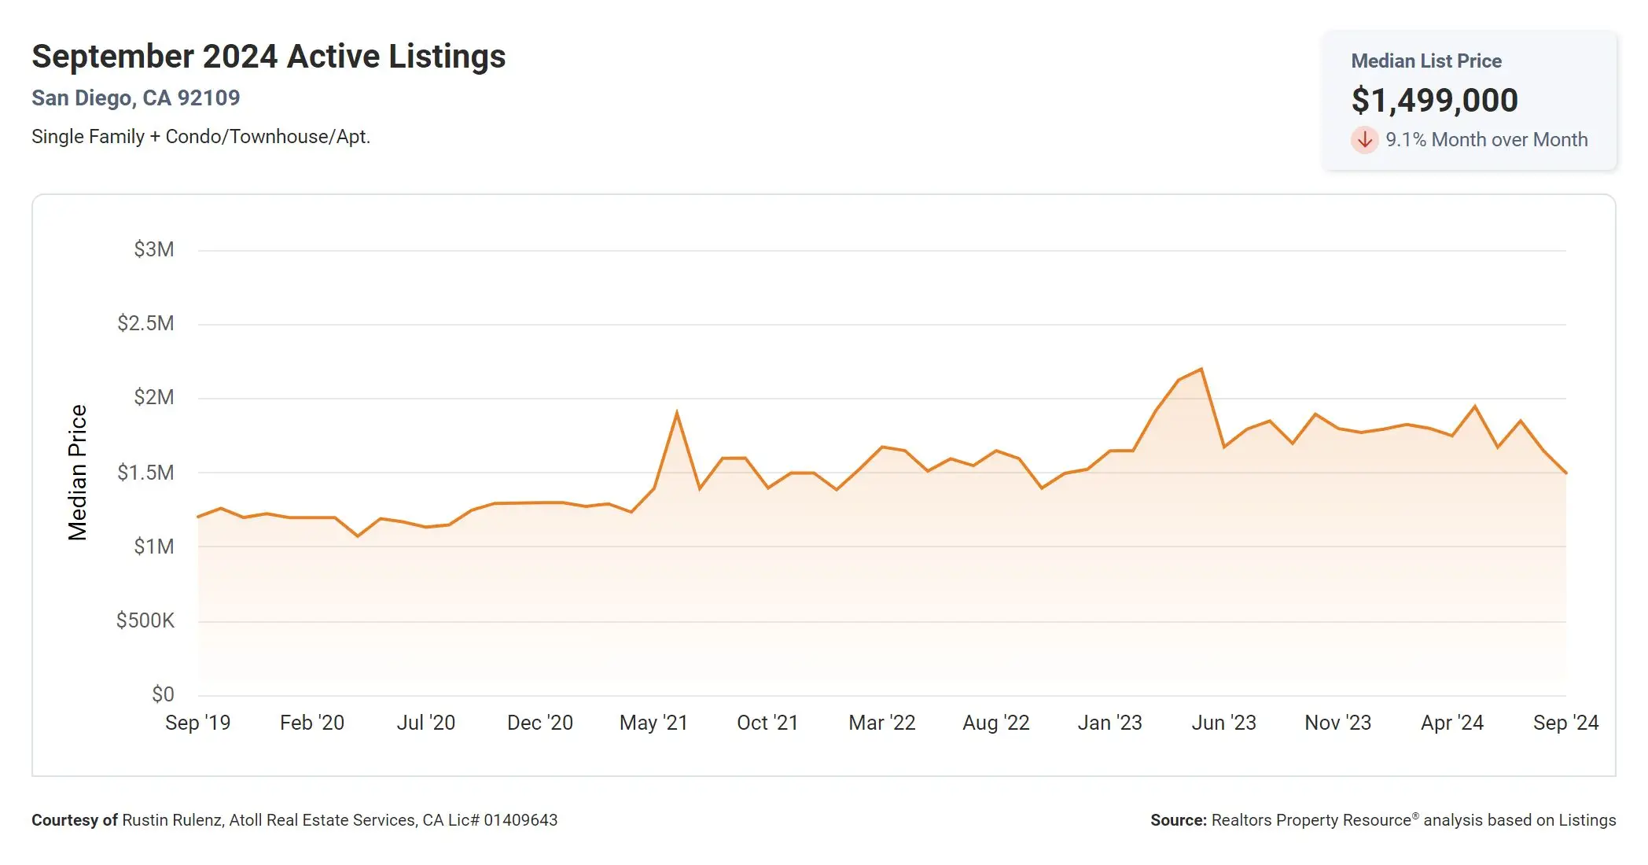Click the Dec '20 x-axis label
Image resolution: width=1648 pixels, height=865 pixels.
539,723
